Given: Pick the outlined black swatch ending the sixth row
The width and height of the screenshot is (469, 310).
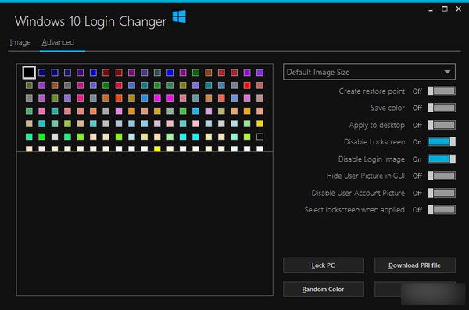Looking at the screenshot, I should (x=260, y=137).
